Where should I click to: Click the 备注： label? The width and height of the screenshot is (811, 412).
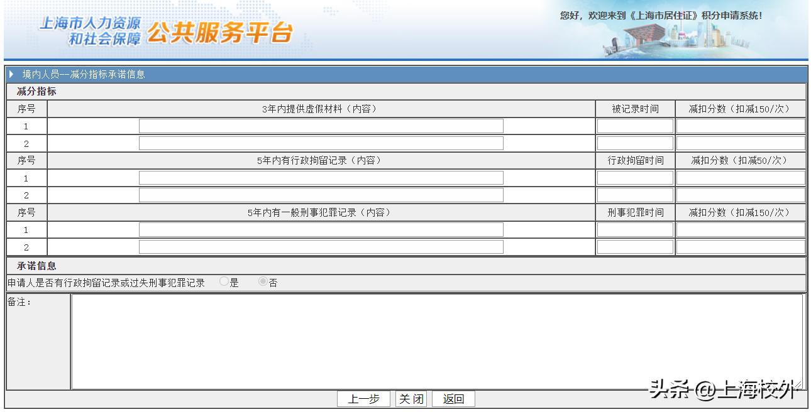tap(19, 302)
